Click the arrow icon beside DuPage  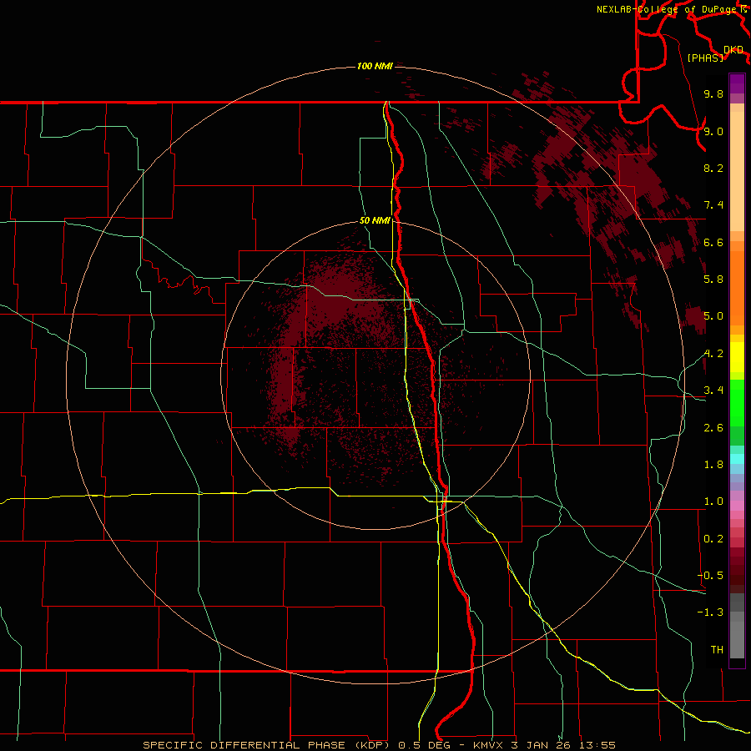pyautogui.click(x=743, y=9)
